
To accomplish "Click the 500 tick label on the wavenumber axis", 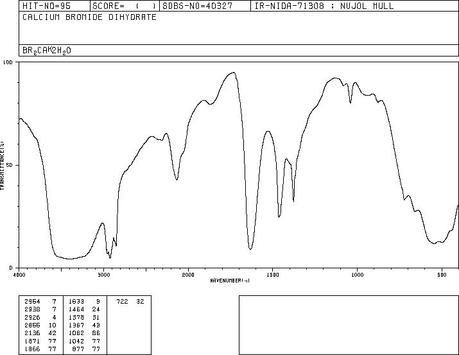I will click(x=442, y=275).
